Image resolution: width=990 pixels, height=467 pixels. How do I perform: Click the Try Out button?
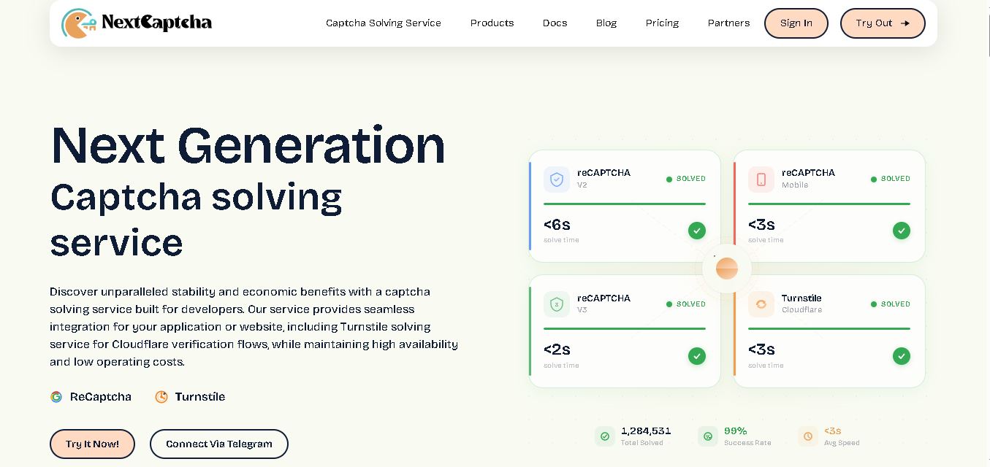tap(883, 23)
